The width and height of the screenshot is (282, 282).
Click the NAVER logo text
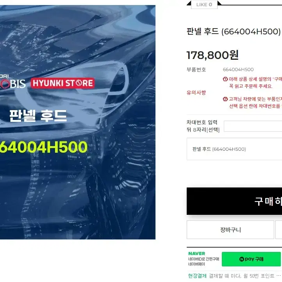point(196,253)
